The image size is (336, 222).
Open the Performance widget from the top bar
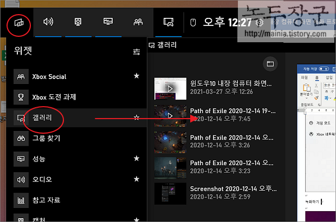[x=108, y=22]
